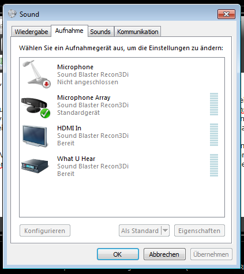The width and height of the screenshot is (244, 274).
Task: Click the Konfigurieren button
Action: click(45, 231)
